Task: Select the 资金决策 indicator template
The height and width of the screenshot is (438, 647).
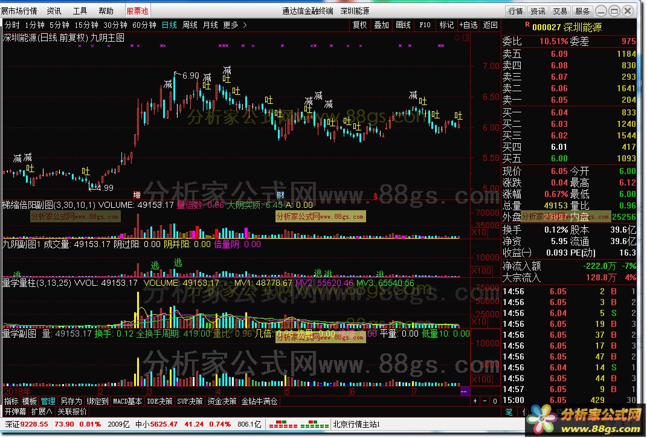Action: (x=222, y=401)
